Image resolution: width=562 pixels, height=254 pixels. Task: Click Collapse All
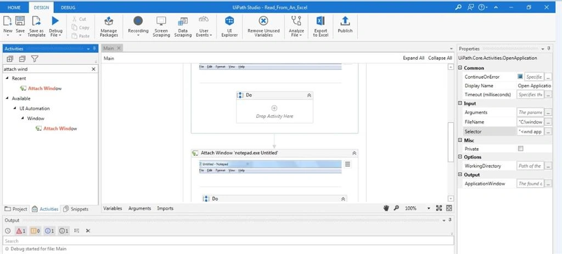440,58
